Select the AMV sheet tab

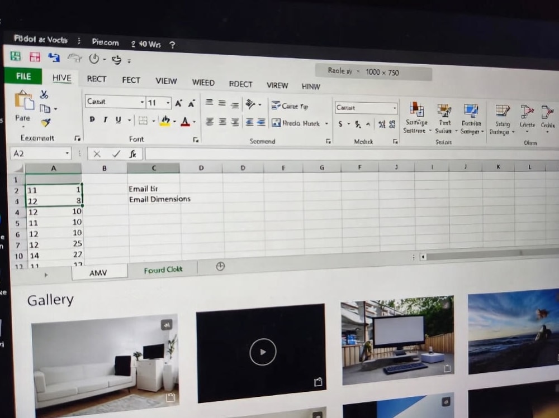(98, 273)
